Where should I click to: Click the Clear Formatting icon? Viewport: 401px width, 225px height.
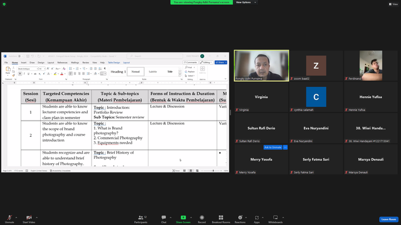point(64,68)
